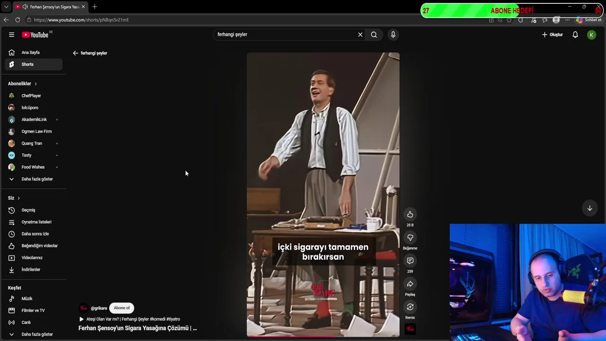The image size is (606, 341).
Task: Reload the page in the browser
Action: tap(18, 20)
